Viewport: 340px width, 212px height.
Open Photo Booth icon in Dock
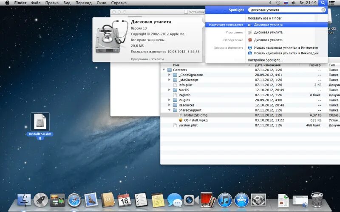[x=208, y=200]
